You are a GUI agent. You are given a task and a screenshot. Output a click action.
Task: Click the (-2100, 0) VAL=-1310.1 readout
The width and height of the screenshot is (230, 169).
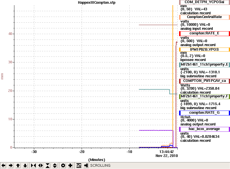coord(200,72)
